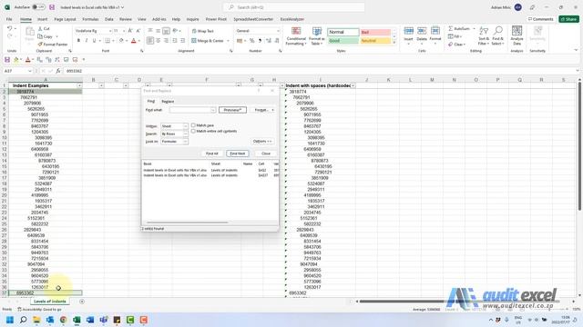Apply the Bad cell style

[x=375, y=33]
